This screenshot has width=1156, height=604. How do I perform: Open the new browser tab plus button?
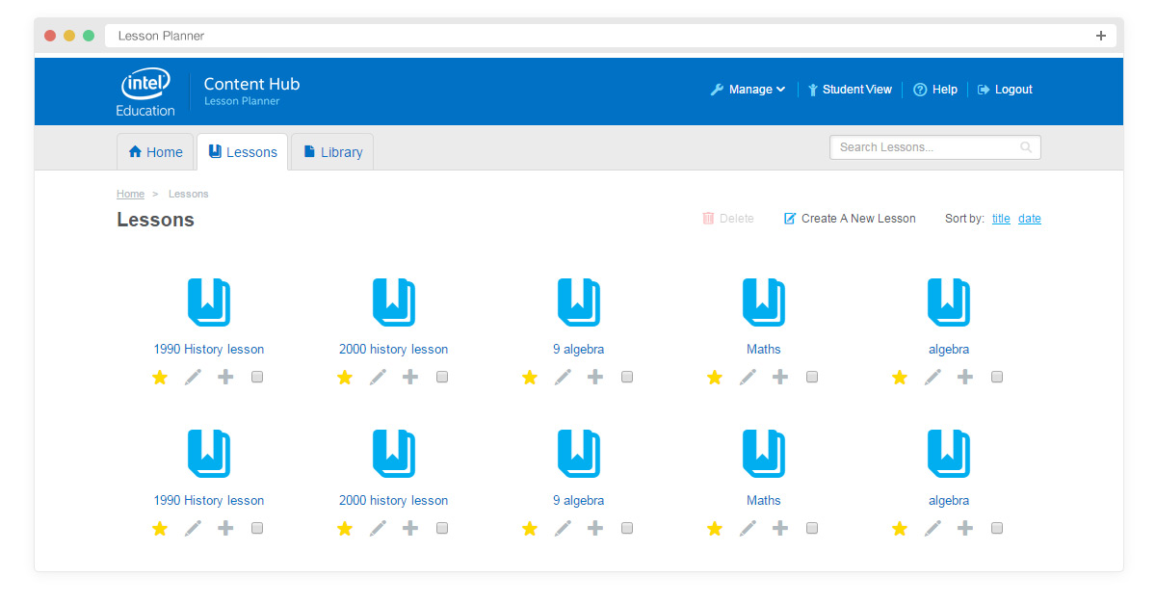[x=1101, y=36]
